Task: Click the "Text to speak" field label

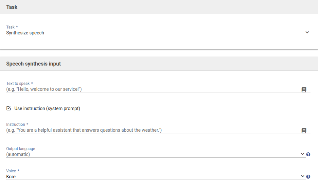Action: 18,84
